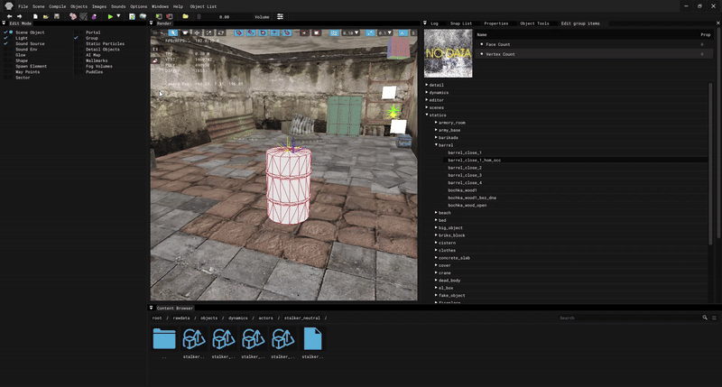Open the yellow folder icon in toolbar

point(185,16)
